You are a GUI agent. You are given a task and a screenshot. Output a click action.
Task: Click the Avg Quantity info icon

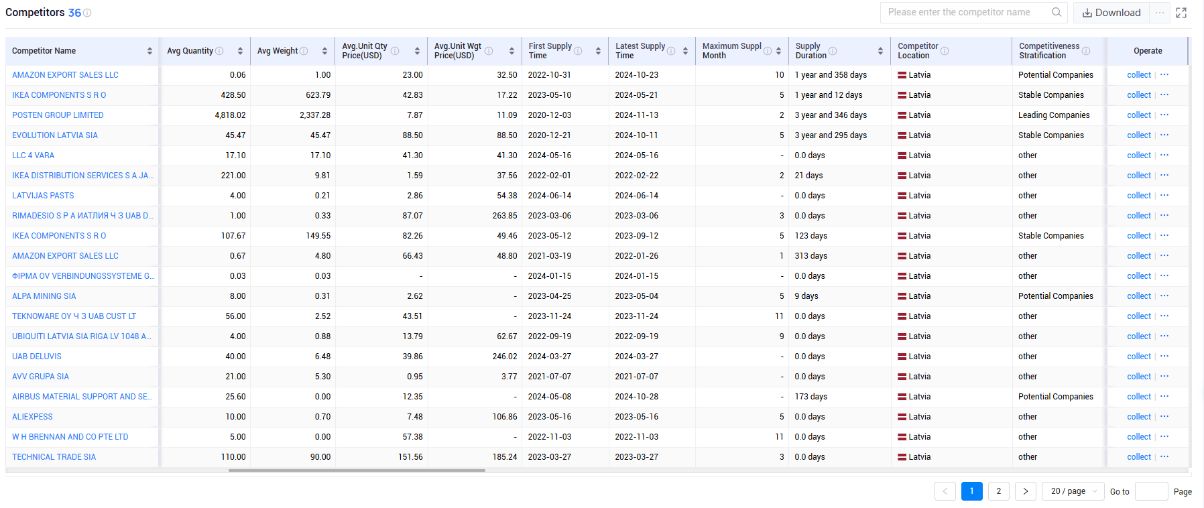pyautogui.click(x=219, y=51)
